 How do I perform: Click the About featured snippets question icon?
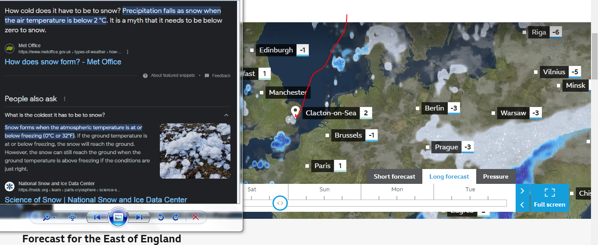coord(145,76)
